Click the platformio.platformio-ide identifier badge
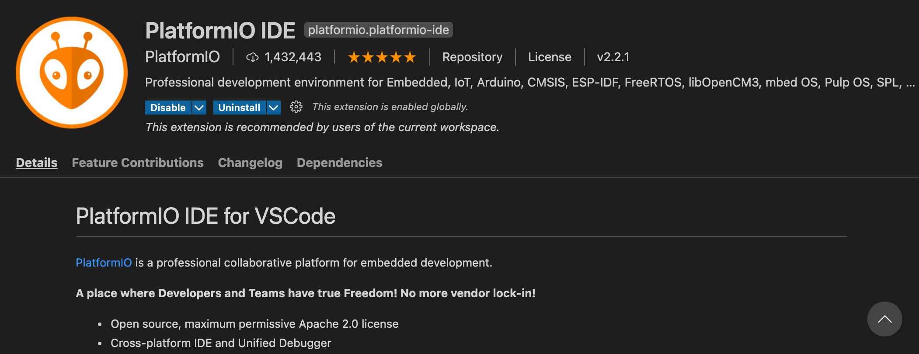This screenshot has width=919, height=354. (379, 30)
